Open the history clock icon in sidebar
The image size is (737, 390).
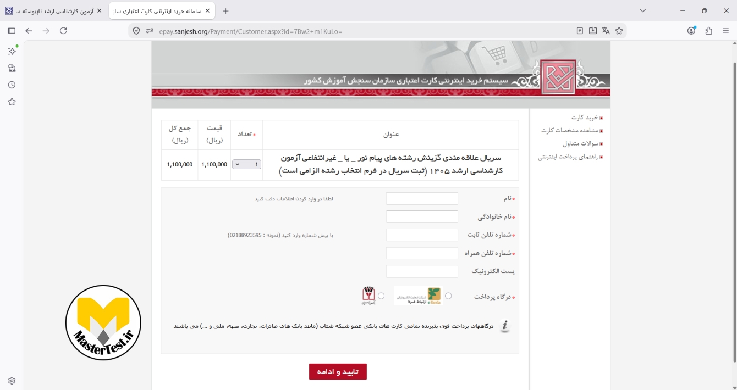(x=12, y=85)
